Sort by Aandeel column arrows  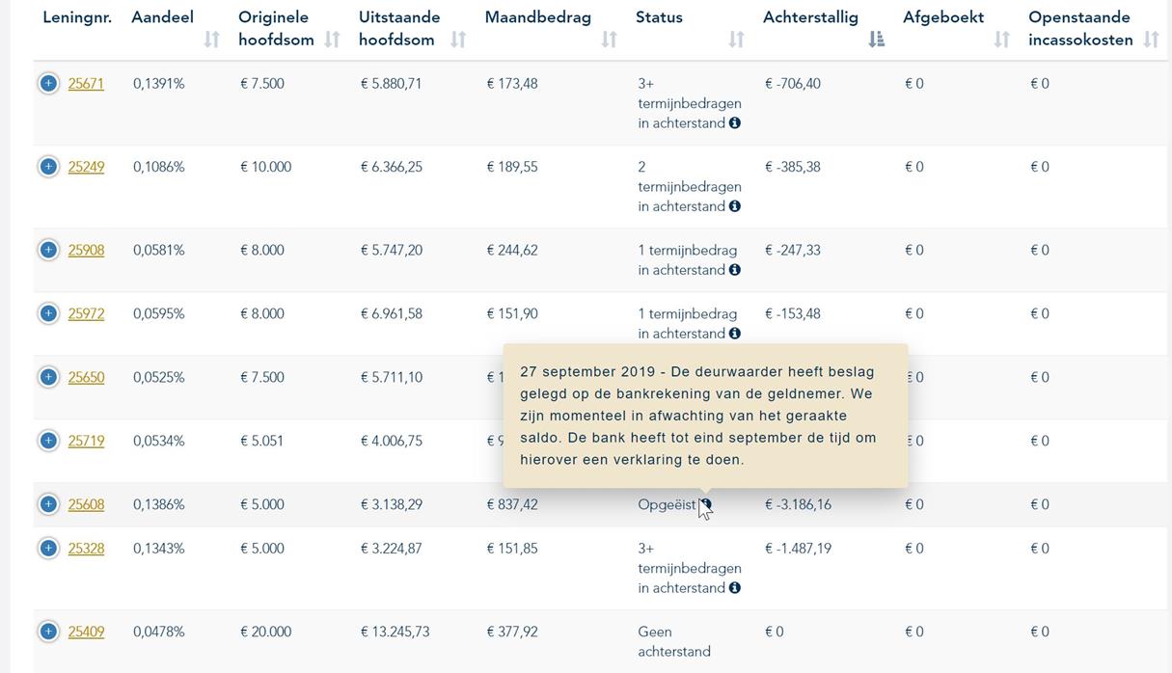click(211, 40)
